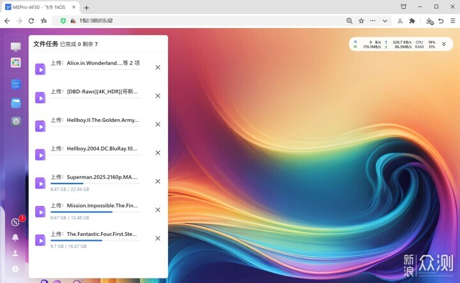460x283 pixels.
Task: Click the Superman.2025 upload progress bar
Action: (95, 184)
